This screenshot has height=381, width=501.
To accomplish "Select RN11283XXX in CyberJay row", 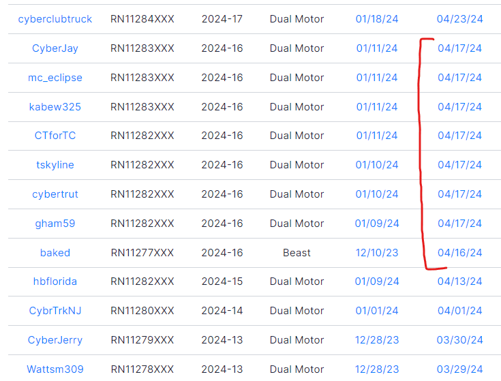I will point(142,48).
